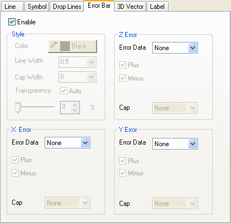The image size is (231, 224).
Task: Uncheck the Enable checkbox
Action: tap(12, 22)
